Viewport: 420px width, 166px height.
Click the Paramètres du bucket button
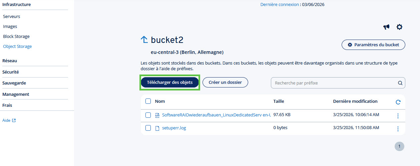tap(373, 45)
